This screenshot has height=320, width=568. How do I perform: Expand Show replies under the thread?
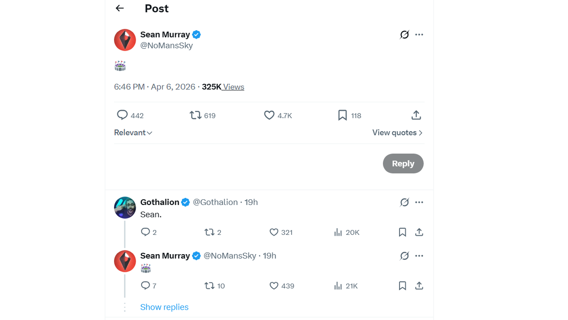[x=164, y=307]
